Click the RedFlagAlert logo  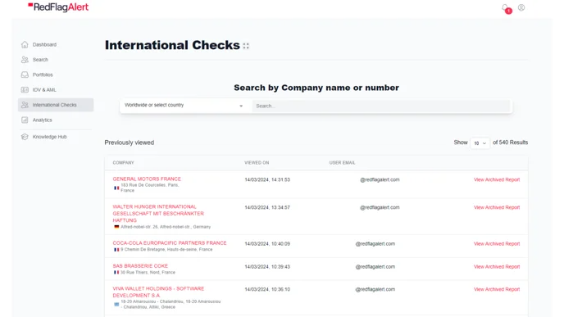[58, 7]
